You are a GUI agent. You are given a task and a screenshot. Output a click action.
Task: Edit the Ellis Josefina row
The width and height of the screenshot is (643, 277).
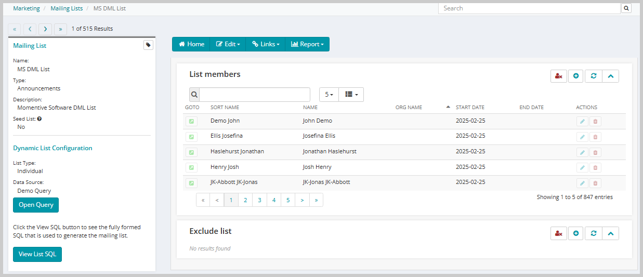[x=582, y=137]
